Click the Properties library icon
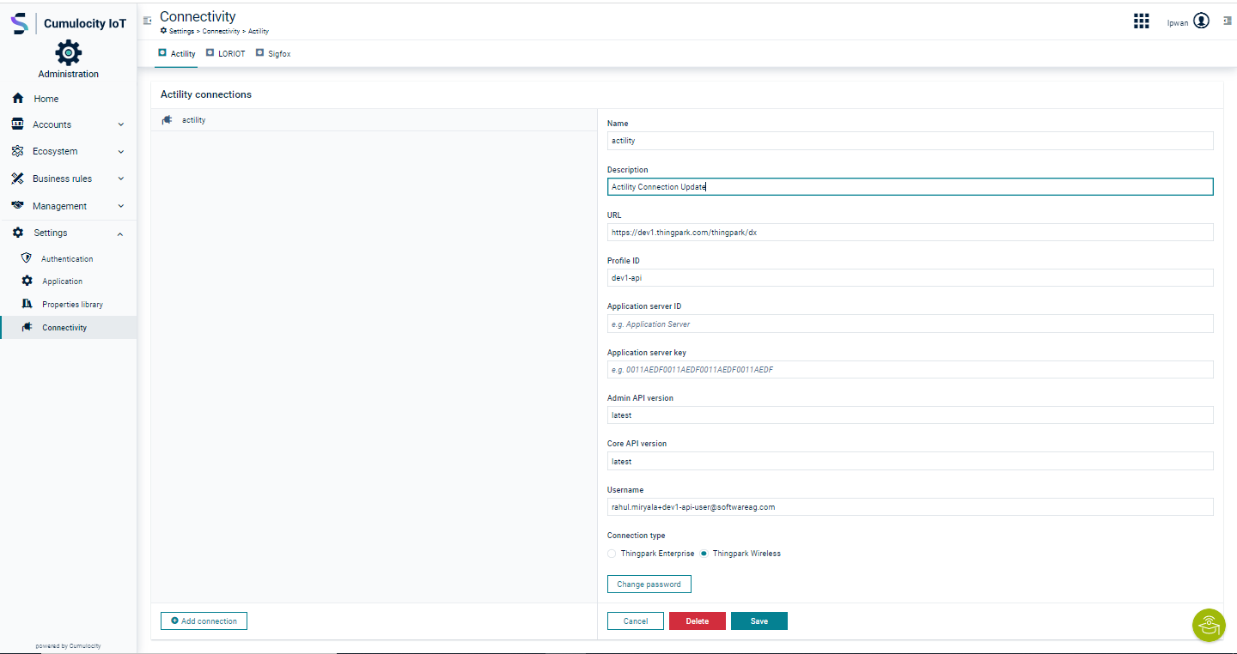This screenshot has width=1237, height=654. coord(27,304)
